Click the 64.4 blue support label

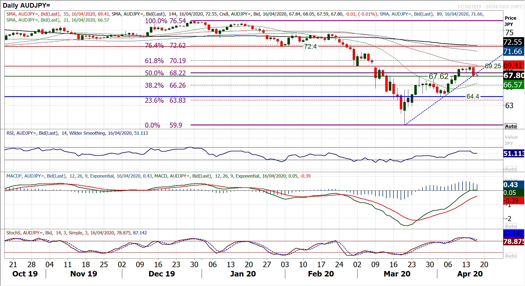[x=473, y=96]
